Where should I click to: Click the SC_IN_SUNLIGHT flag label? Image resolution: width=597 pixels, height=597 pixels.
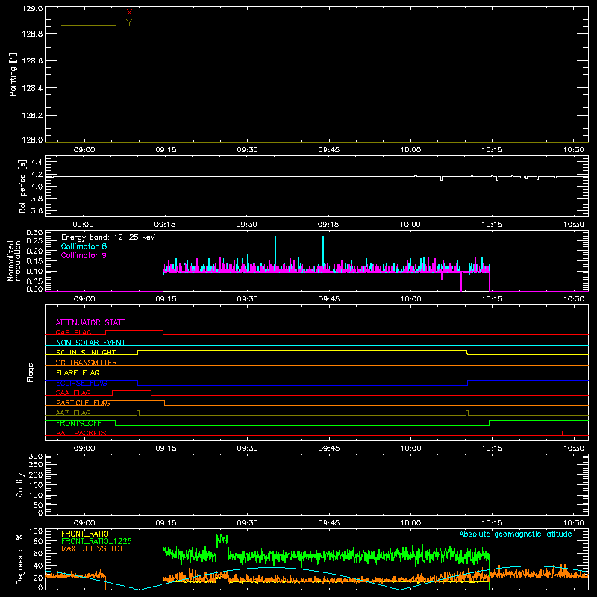[x=86, y=352]
